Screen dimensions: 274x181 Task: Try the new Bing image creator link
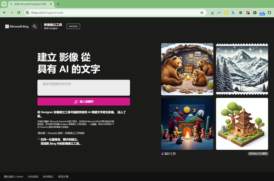tap(61, 144)
